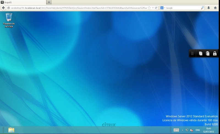Reload the page with refresh icon
Screen dimensions: 220x134
(156, 8)
